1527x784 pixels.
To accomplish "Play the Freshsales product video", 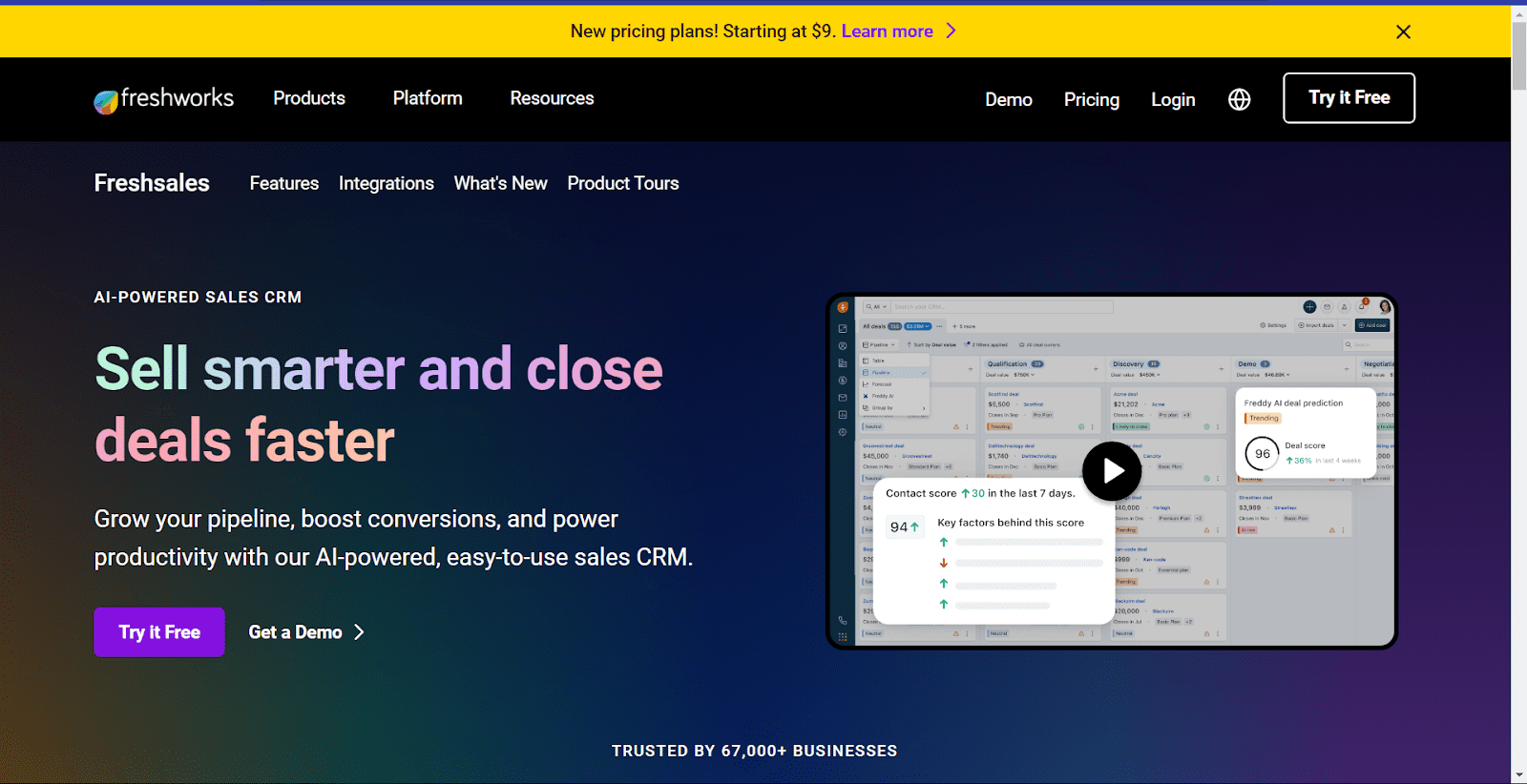I will tap(1112, 471).
